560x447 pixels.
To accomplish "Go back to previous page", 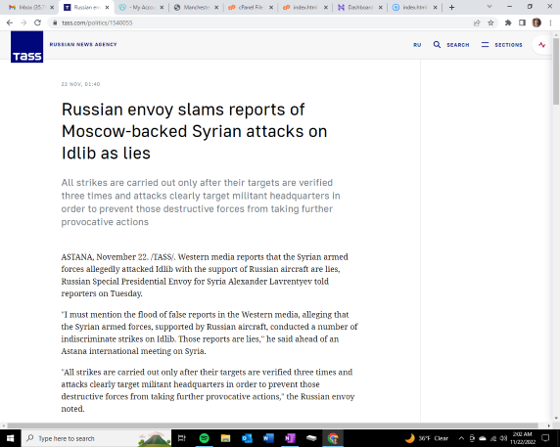I will coord(10,22).
